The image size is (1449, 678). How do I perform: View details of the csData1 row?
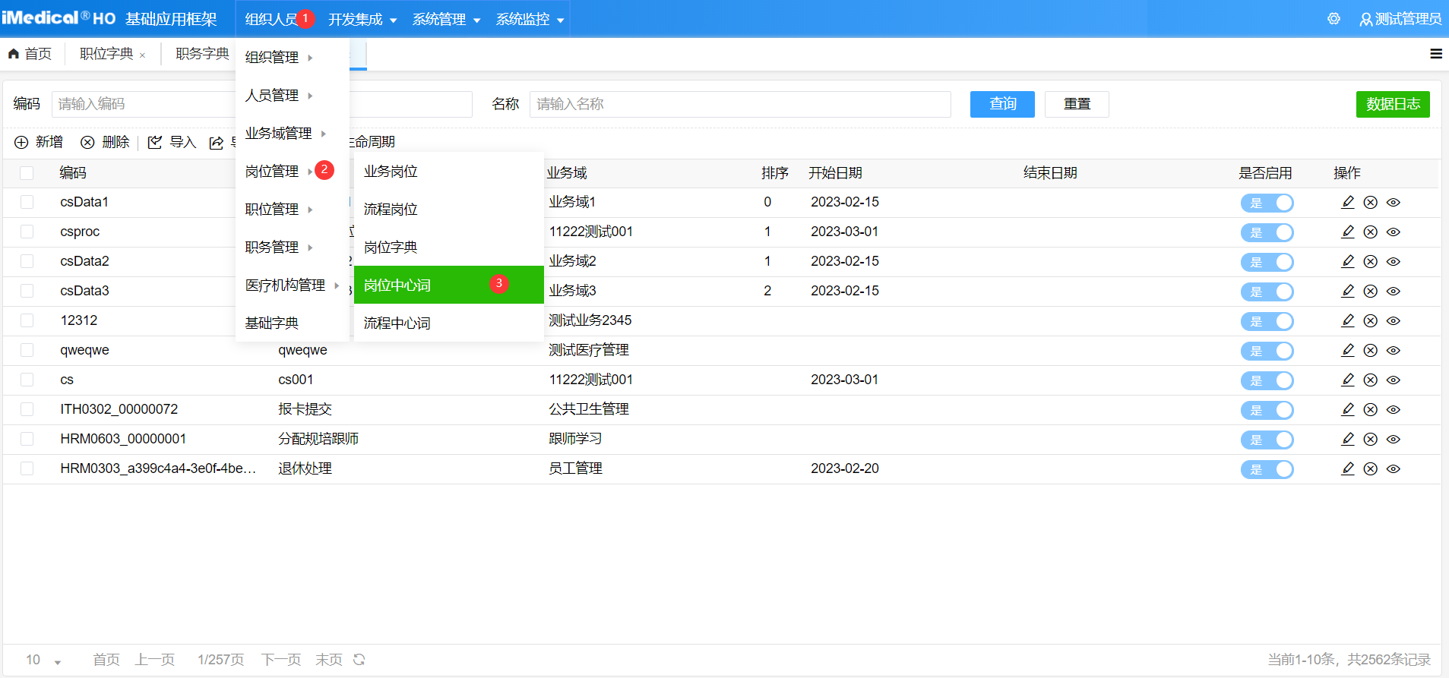point(1394,202)
